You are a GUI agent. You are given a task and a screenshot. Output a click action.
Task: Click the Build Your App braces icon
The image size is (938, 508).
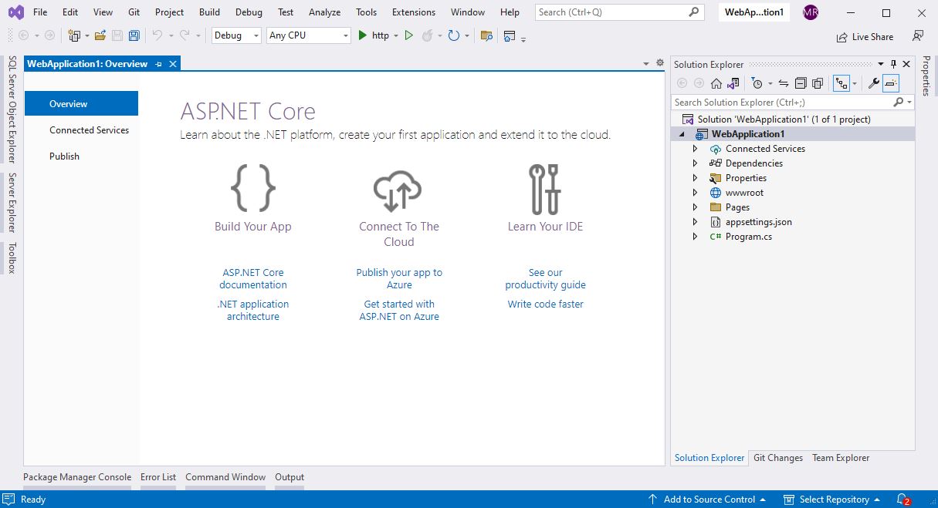253,187
